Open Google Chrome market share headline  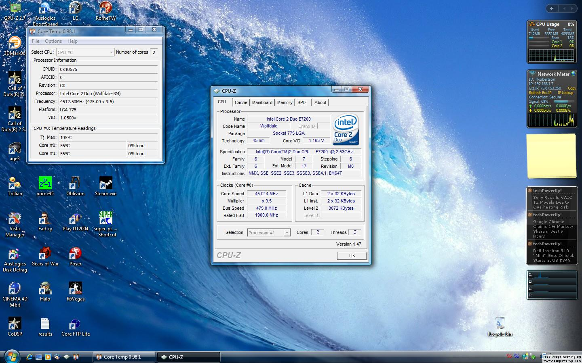[553, 229]
